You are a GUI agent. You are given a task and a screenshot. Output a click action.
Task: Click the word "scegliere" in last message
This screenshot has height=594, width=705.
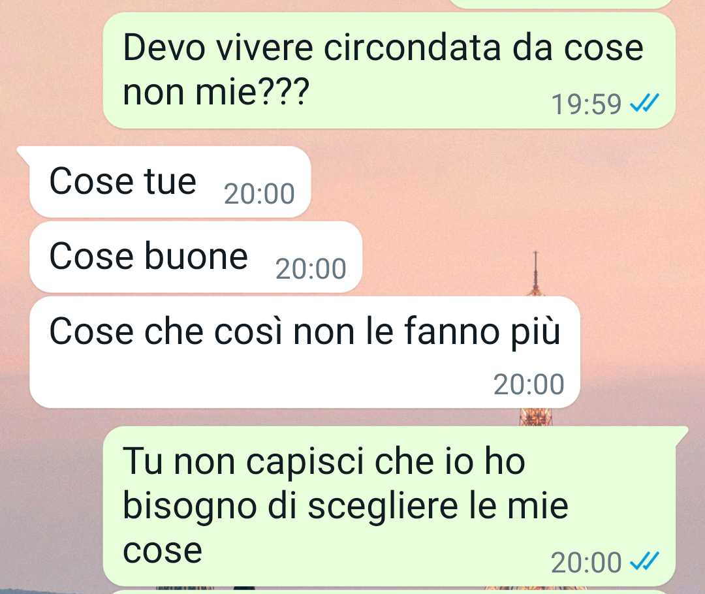384,508
